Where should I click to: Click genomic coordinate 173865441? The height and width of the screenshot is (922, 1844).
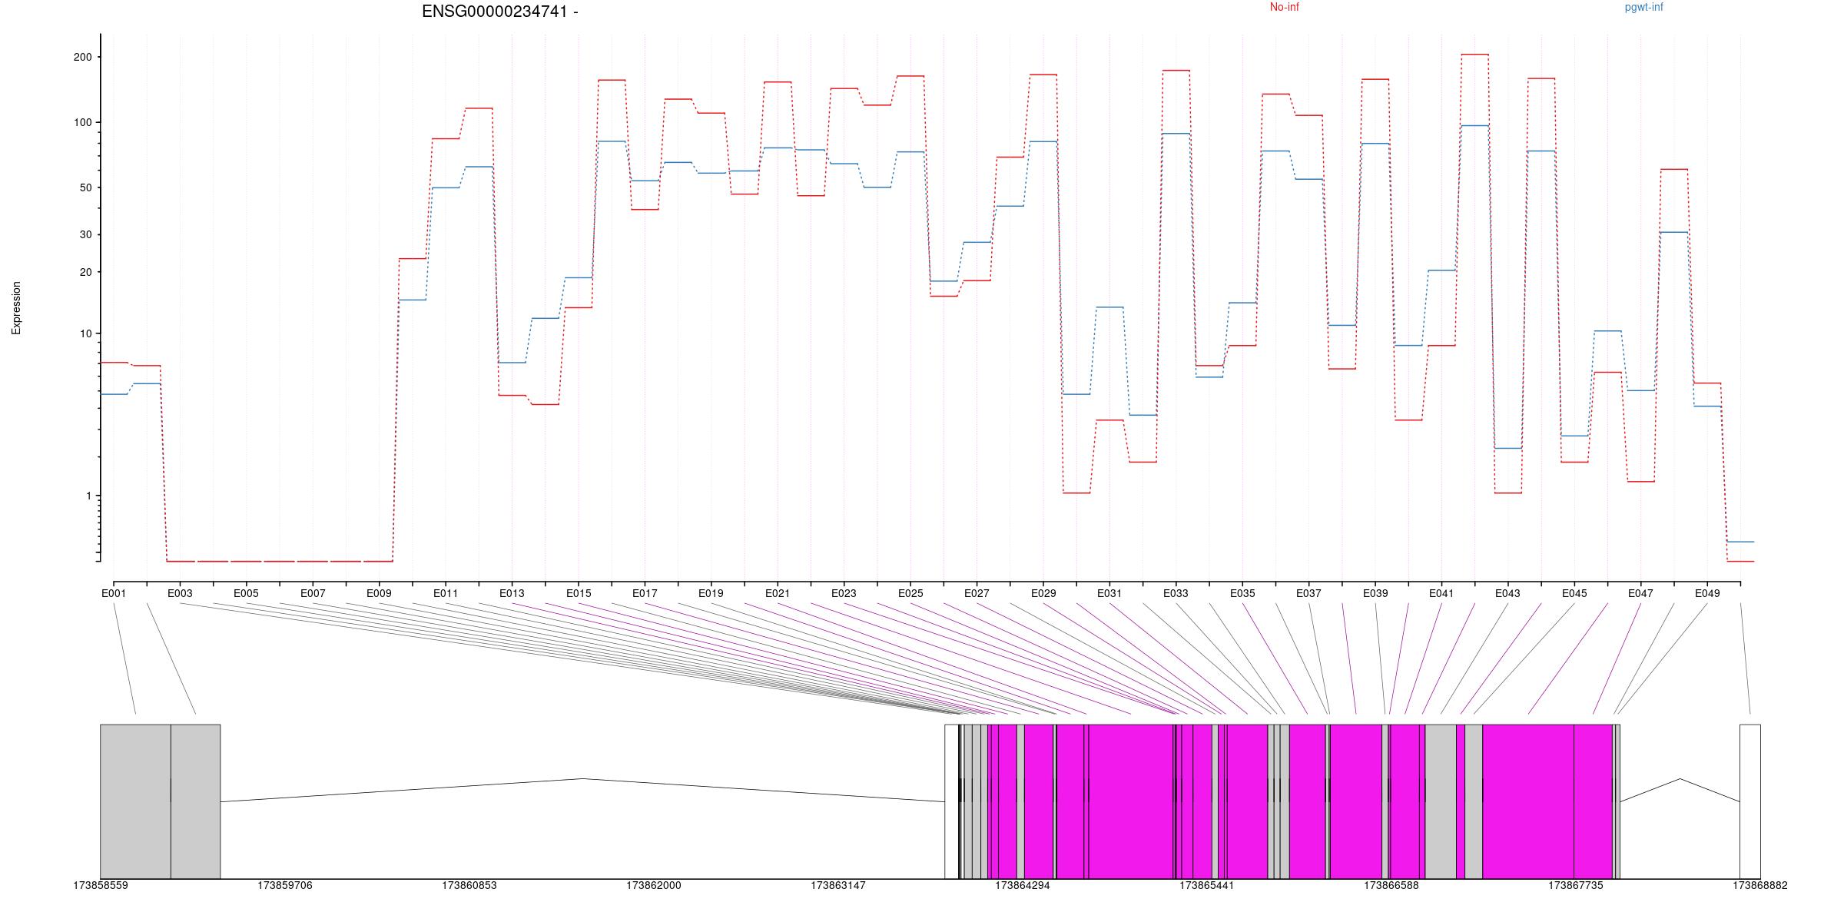(1206, 886)
